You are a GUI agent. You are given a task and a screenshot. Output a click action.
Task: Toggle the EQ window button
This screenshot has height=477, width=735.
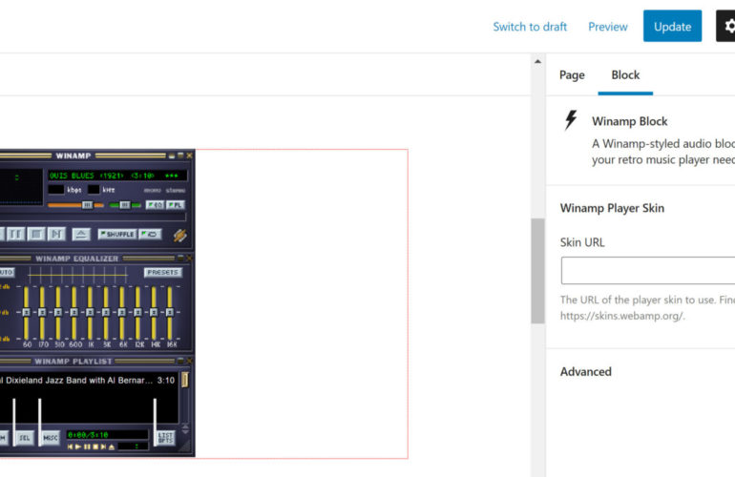[155, 204]
